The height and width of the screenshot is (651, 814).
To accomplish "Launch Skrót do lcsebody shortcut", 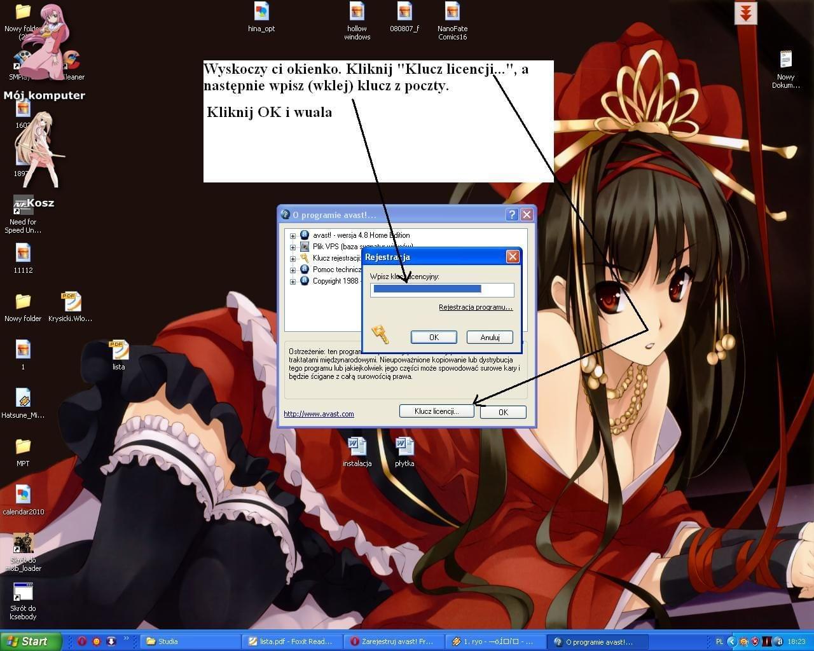I will [x=23, y=601].
